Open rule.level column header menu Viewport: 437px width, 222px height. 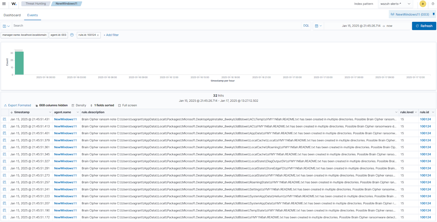tap(416, 112)
